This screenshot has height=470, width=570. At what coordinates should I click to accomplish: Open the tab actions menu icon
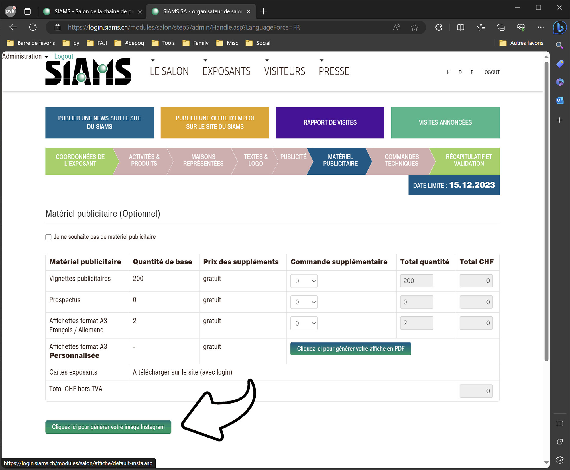(x=27, y=11)
